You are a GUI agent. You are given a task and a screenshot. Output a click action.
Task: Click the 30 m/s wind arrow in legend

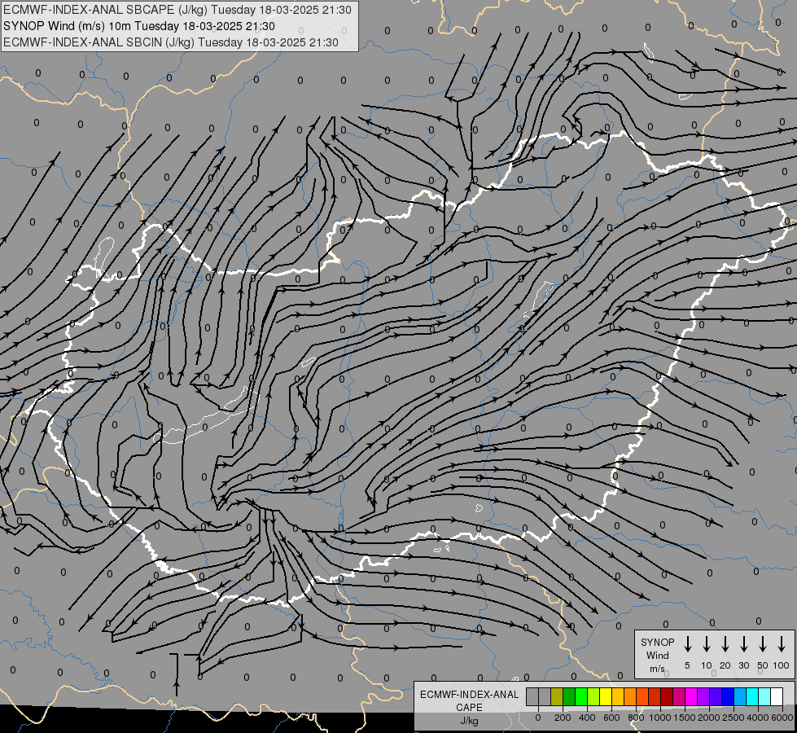coord(743,644)
